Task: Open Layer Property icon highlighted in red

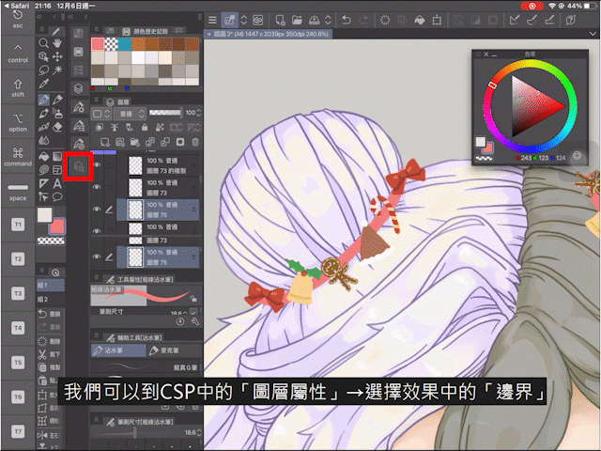Action: 80,166
